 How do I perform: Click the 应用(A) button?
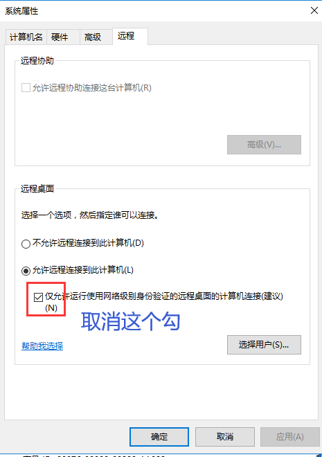[x=290, y=437]
